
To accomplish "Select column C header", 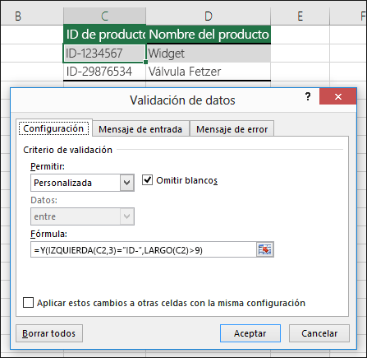I will (x=104, y=16).
